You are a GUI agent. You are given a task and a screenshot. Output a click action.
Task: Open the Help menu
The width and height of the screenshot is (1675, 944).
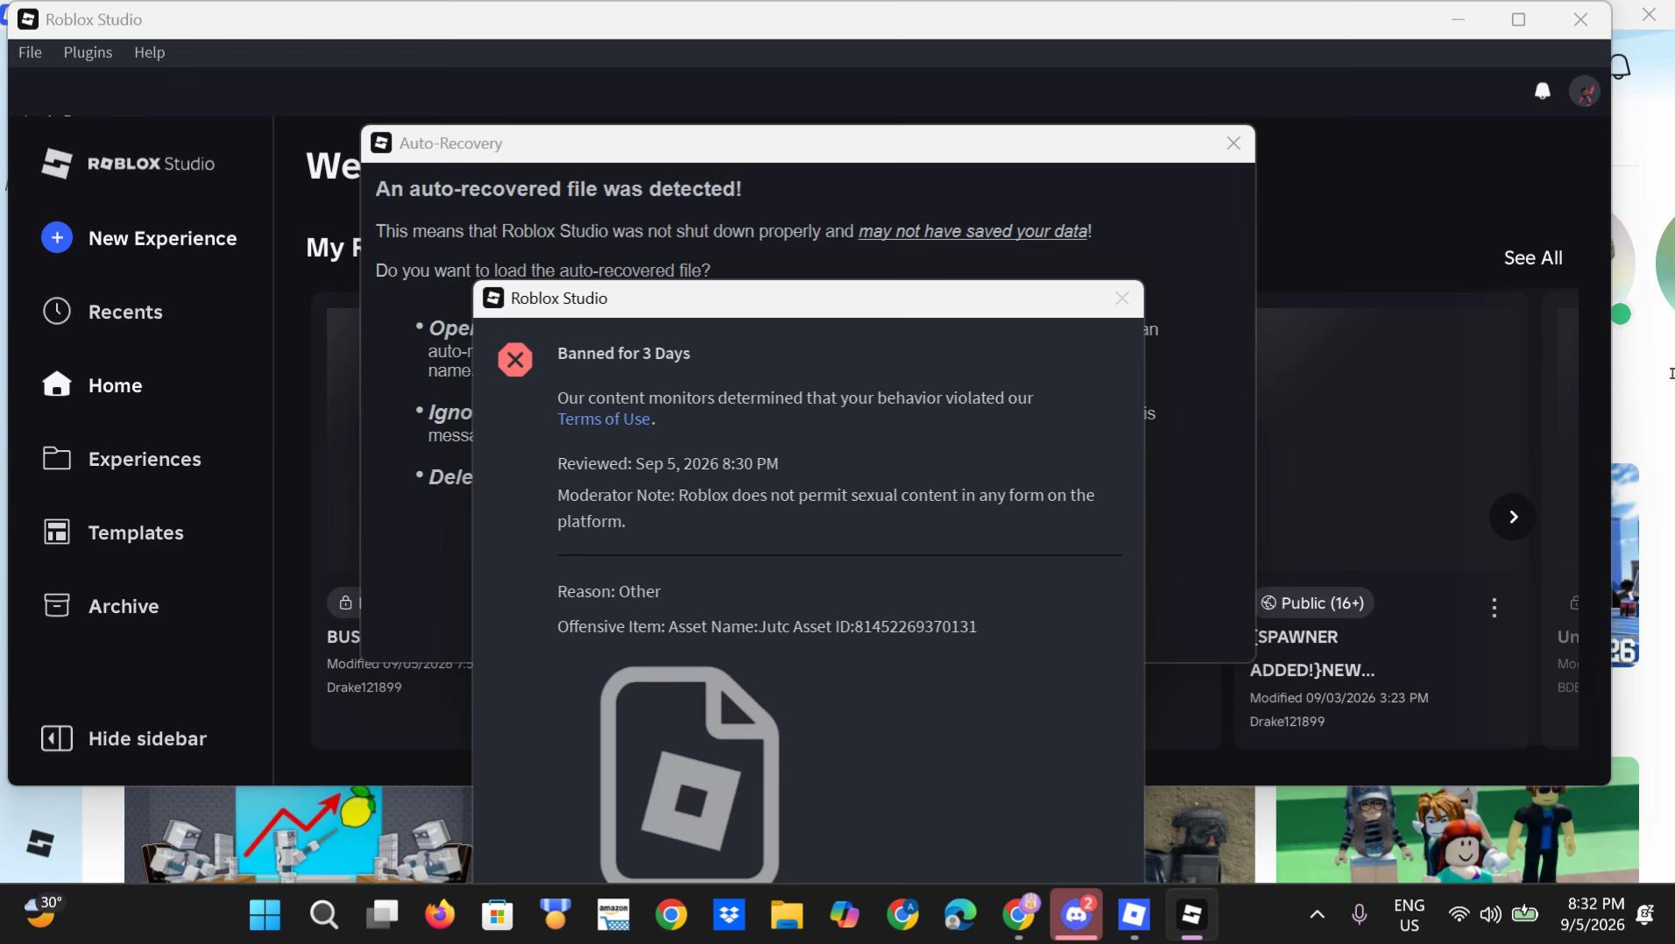tap(150, 53)
